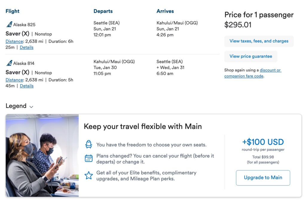Click View taxes, fees, and charges

tap(259, 41)
